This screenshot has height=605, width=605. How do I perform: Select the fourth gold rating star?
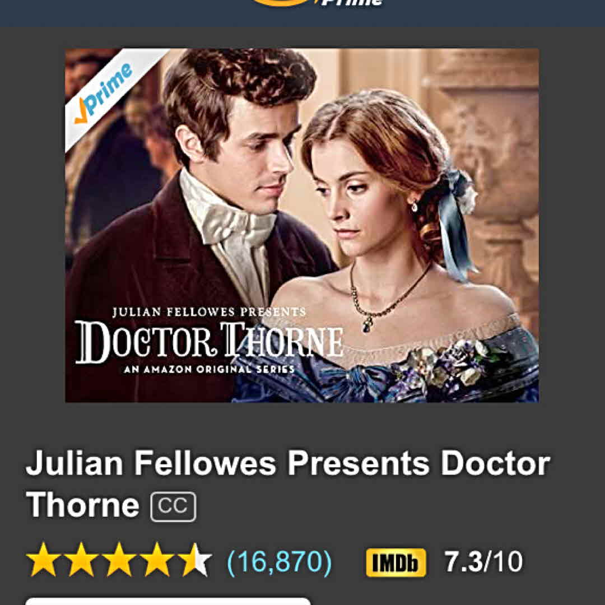click(x=157, y=560)
